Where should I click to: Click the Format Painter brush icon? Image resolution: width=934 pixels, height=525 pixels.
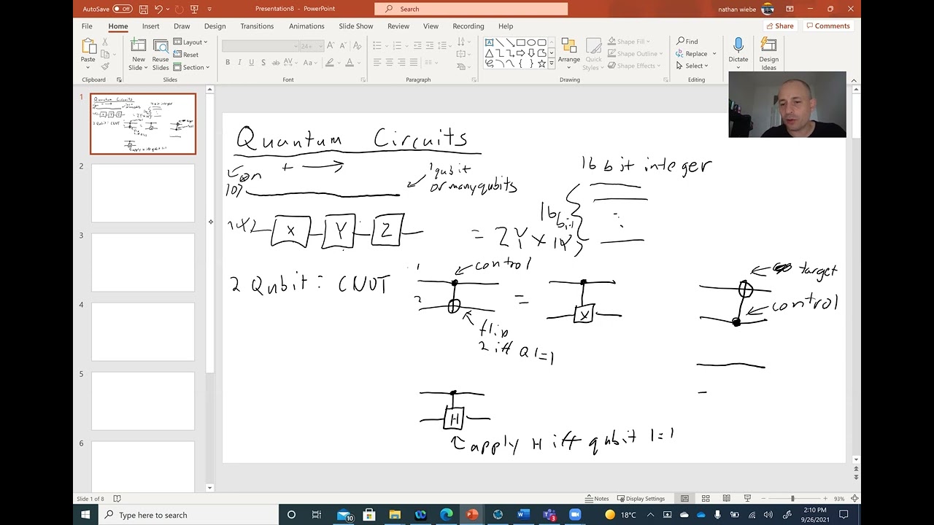click(105, 66)
